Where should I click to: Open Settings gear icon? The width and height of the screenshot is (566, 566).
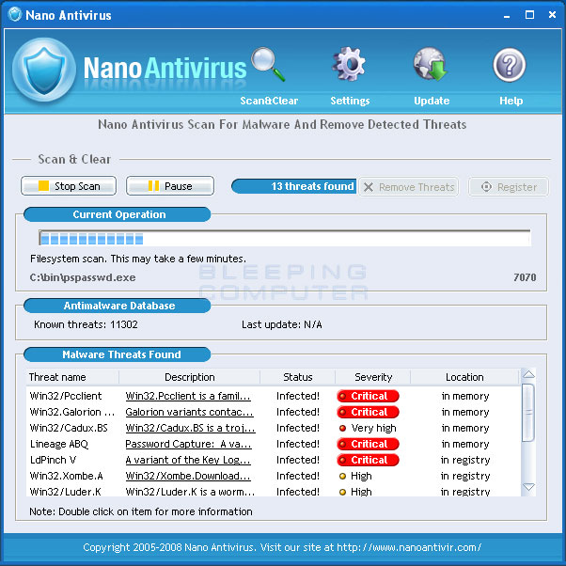(x=350, y=64)
